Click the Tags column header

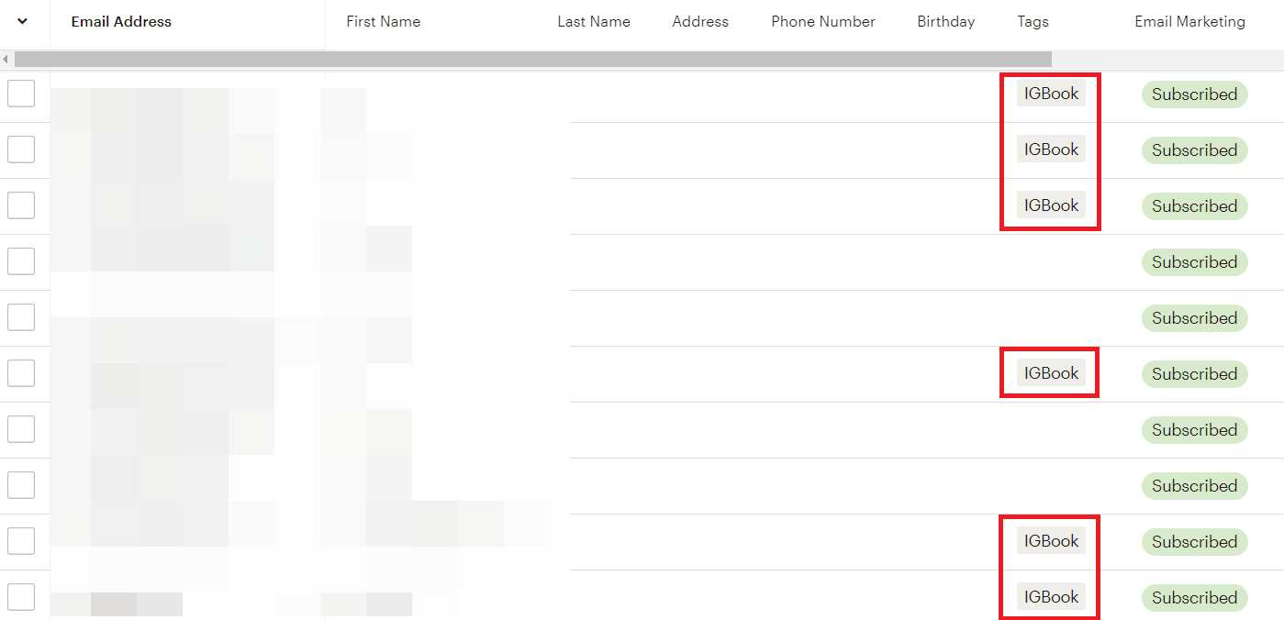pyautogui.click(x=1033, y=22)
